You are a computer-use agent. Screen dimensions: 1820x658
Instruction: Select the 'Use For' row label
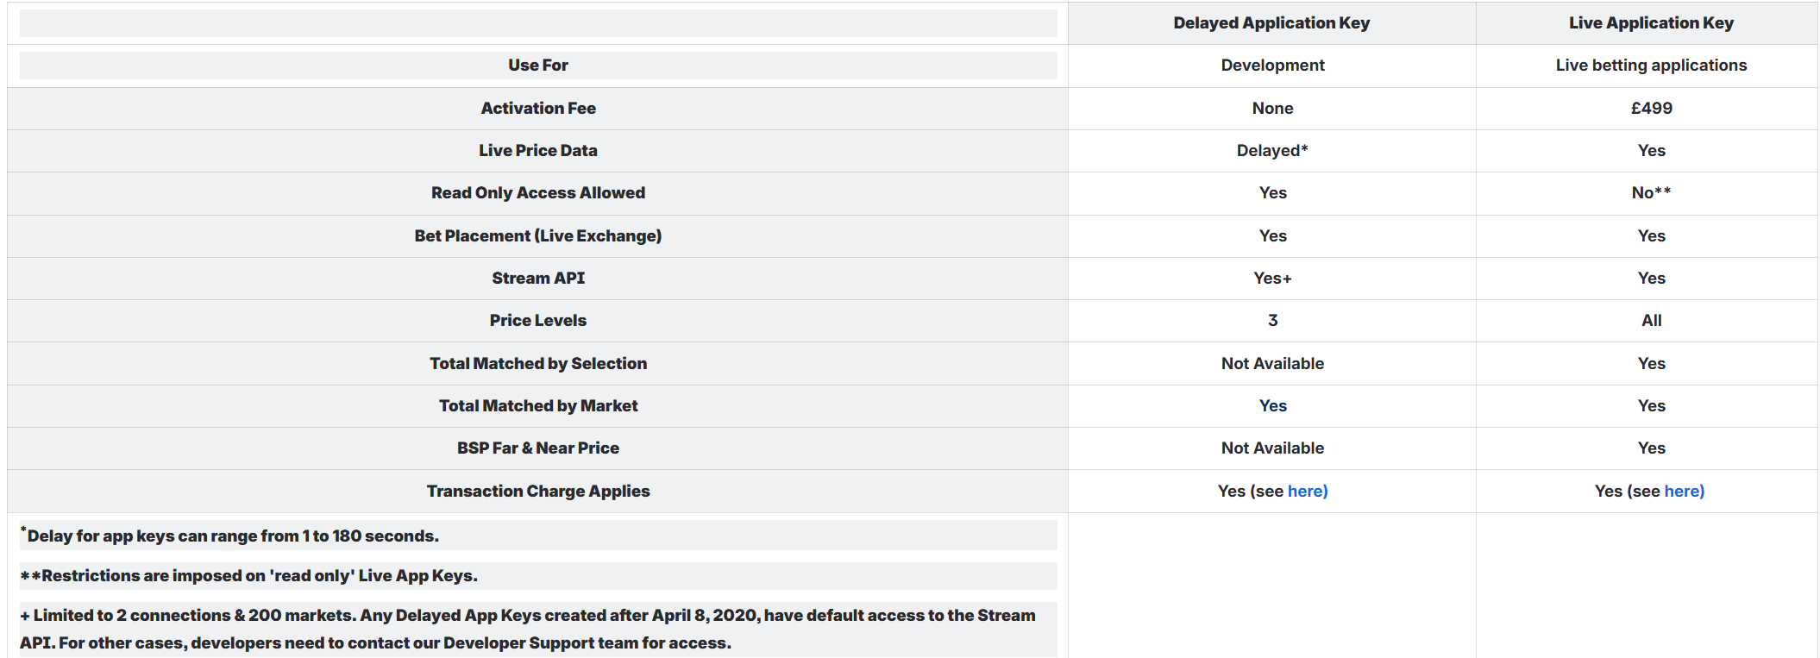coord(538,66)
